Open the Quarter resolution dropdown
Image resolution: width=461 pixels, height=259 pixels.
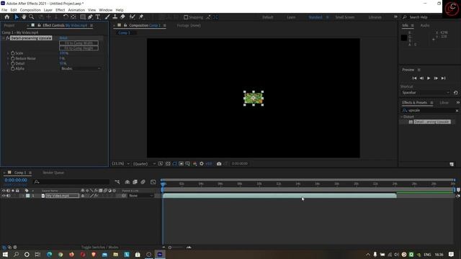[144, 163]
